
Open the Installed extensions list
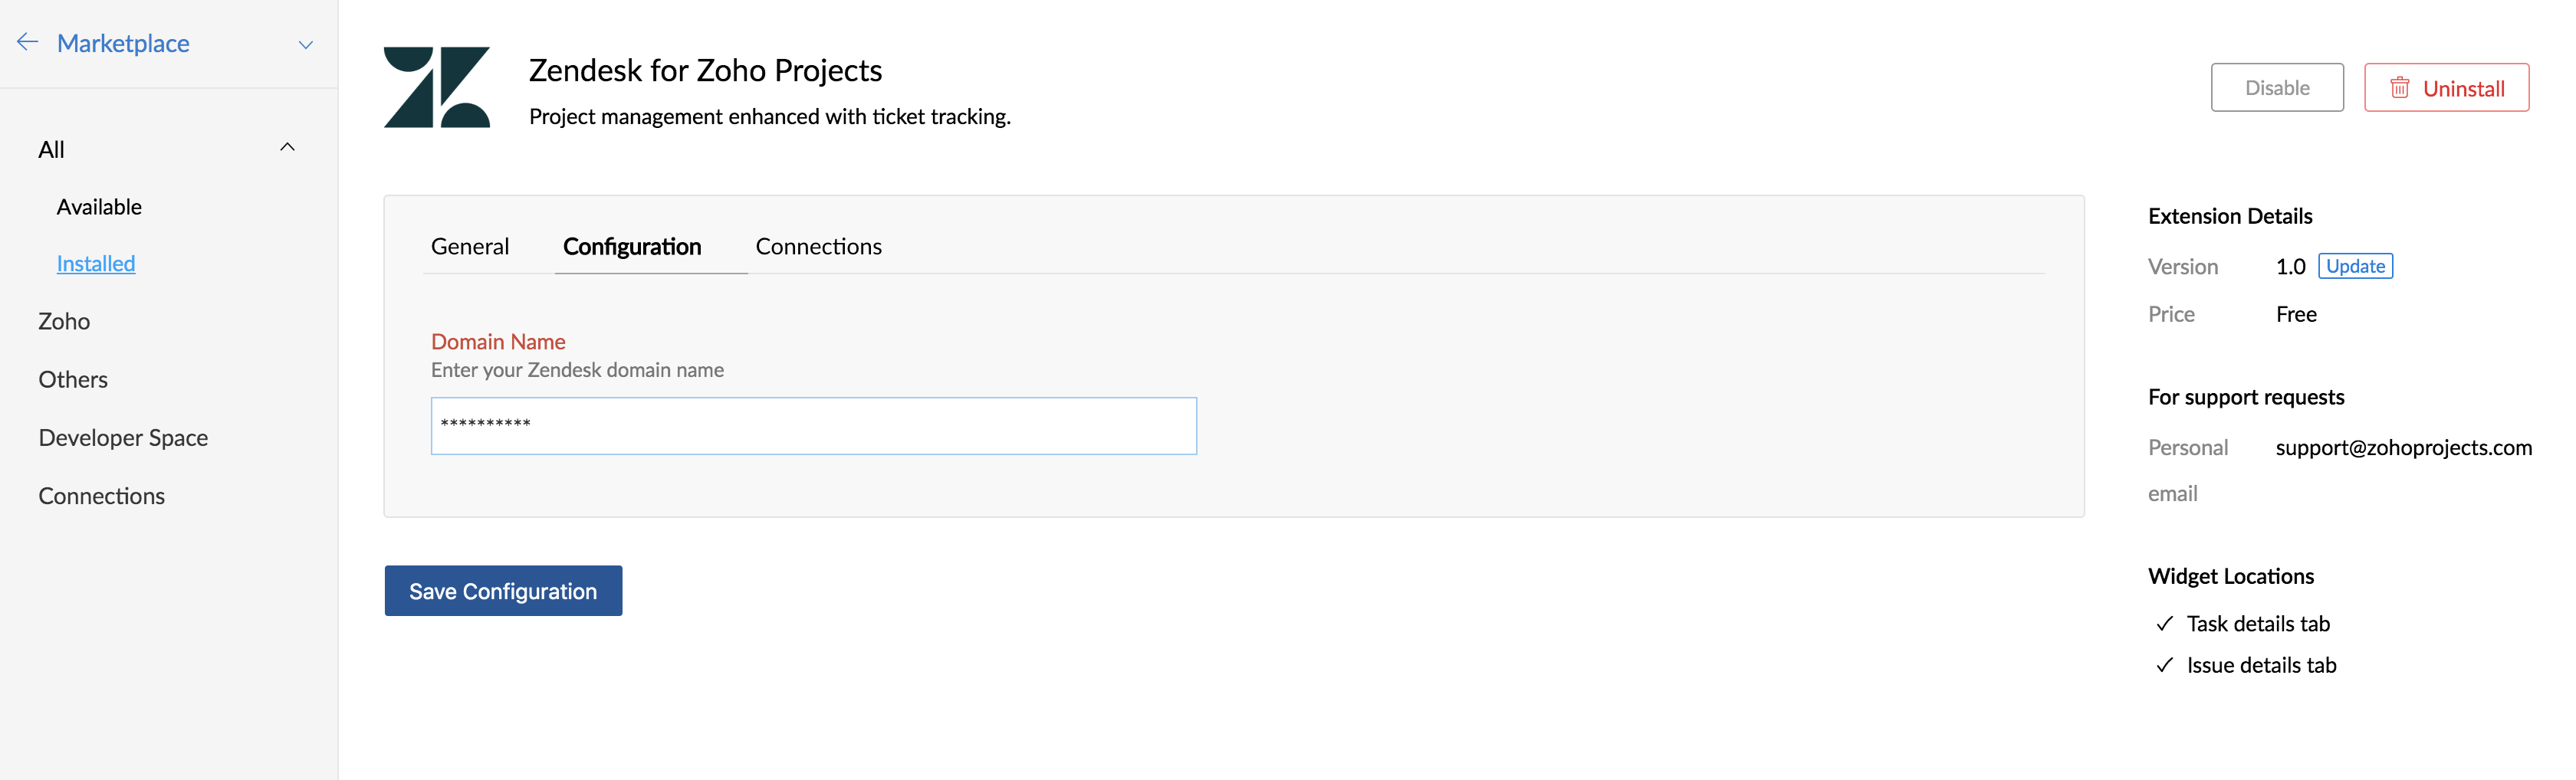96,263
